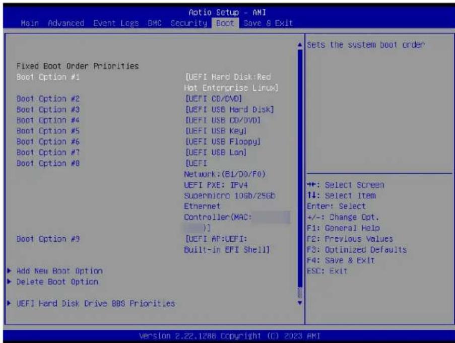455x343 pixels.
Task: Click the '+/-: Change Opt.' hint
Action: tap(343, 218)
